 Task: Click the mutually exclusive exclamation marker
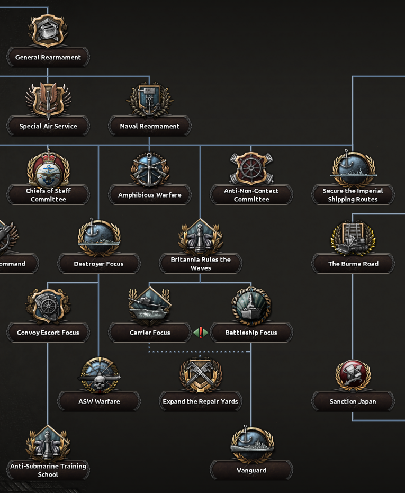tap(201, 333)
